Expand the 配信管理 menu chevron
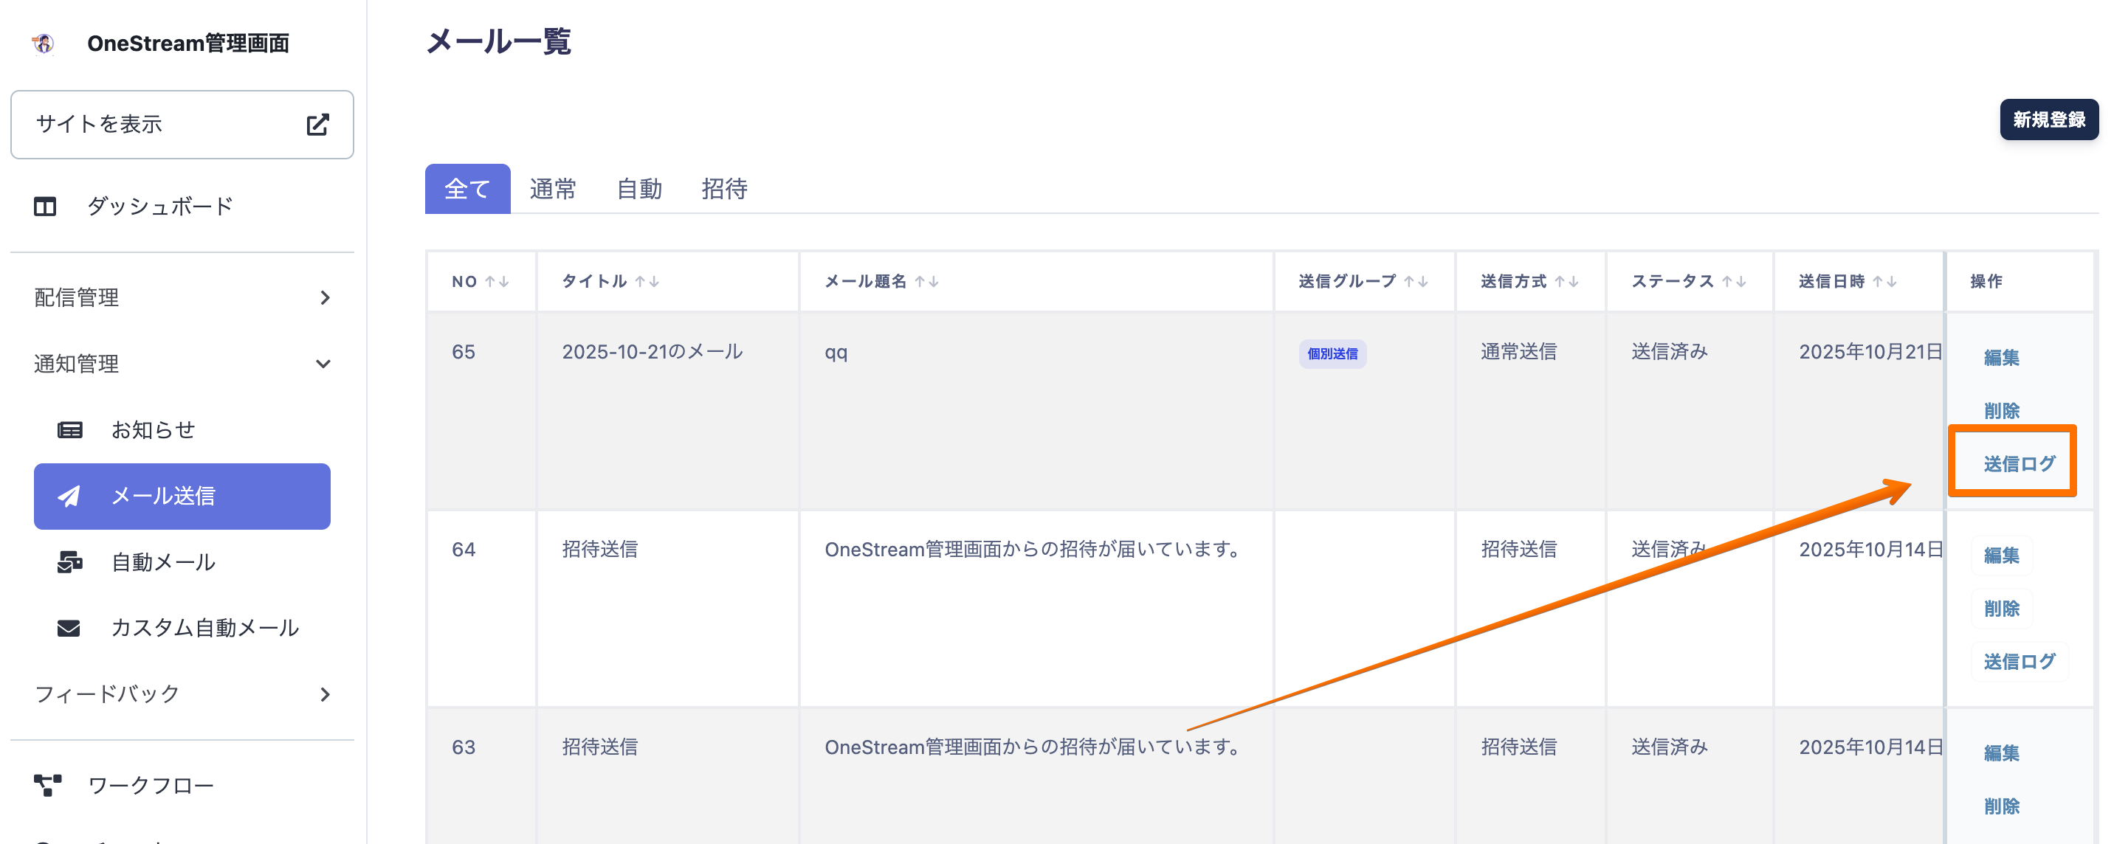2114x844 pixels. [x=325, y=298]
